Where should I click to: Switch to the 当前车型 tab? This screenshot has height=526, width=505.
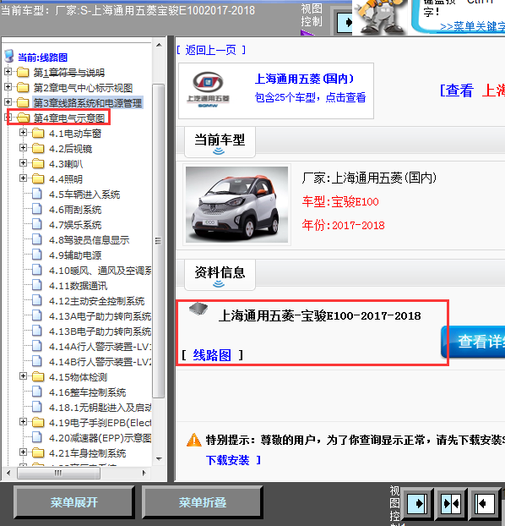click(220, 142)
